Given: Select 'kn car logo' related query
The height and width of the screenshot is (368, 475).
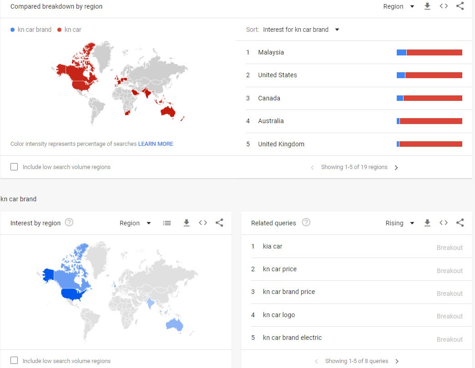Looking at the screenshot, I should 279,315.
